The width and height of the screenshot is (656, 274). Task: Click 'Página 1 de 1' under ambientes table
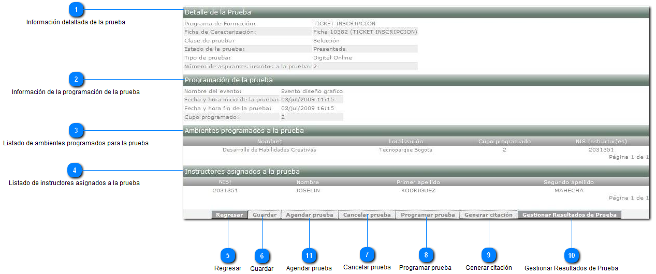point(629,157)
